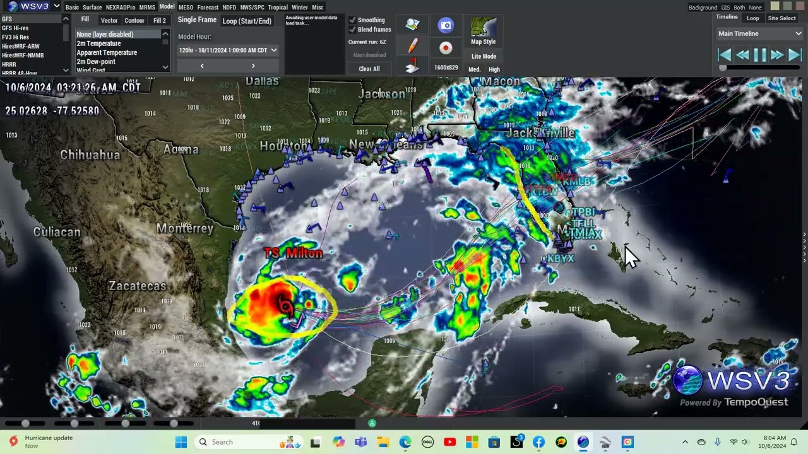This screenshot has width=808, height=454.
Task: Select GIS overlay mode
Action: tap(725, 8)
